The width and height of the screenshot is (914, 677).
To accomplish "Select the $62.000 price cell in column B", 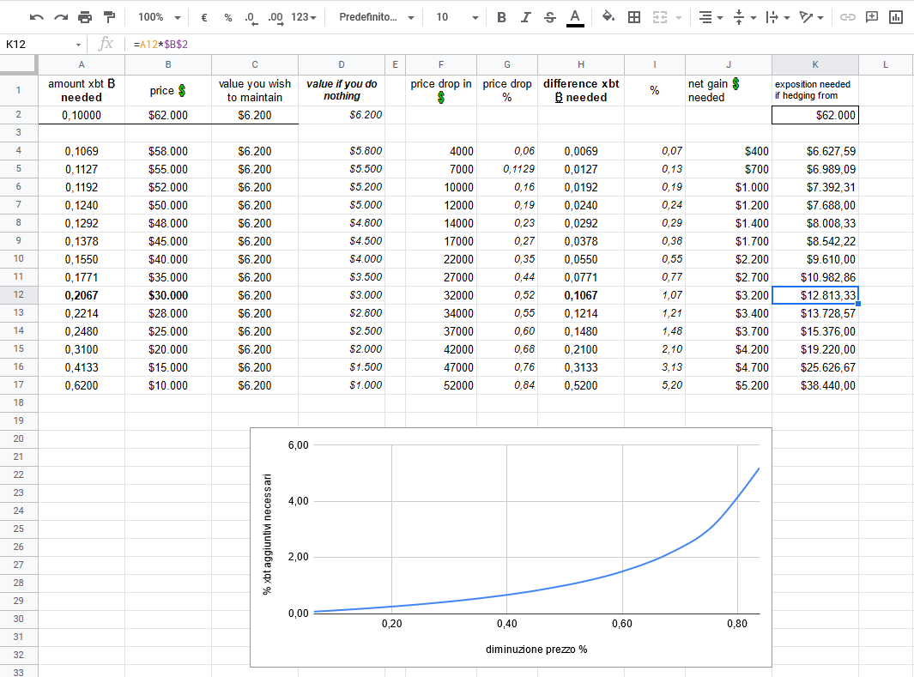I will click(168, 115).
